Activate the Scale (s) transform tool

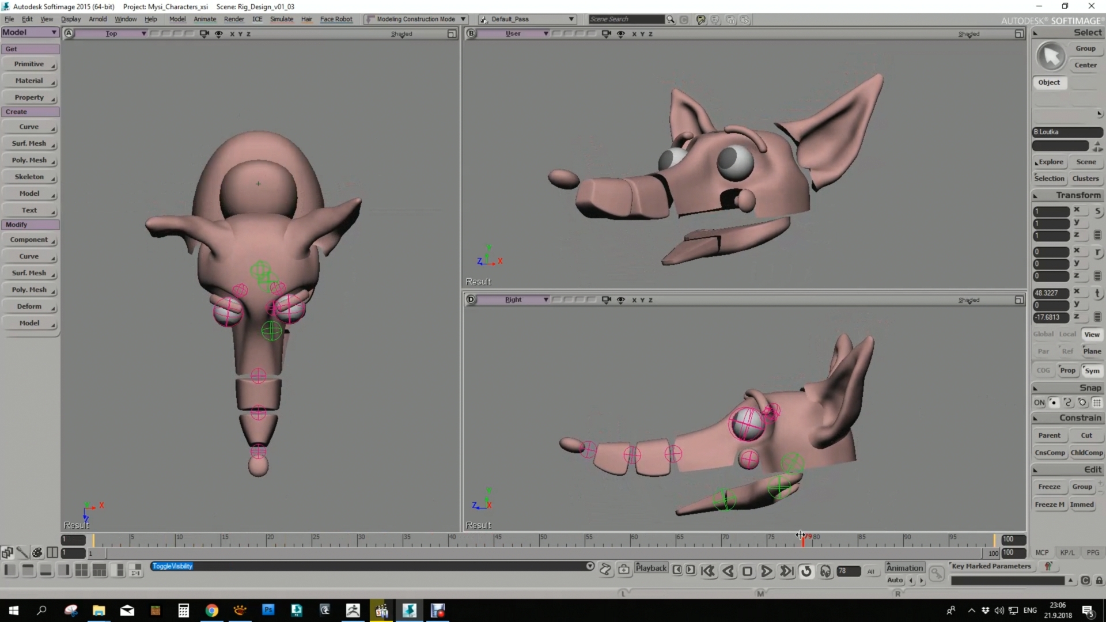1098,211
